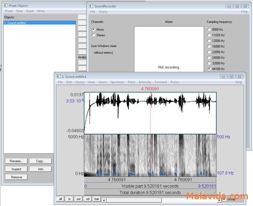Open Pitch menu in Sound editor

(131, 82)
